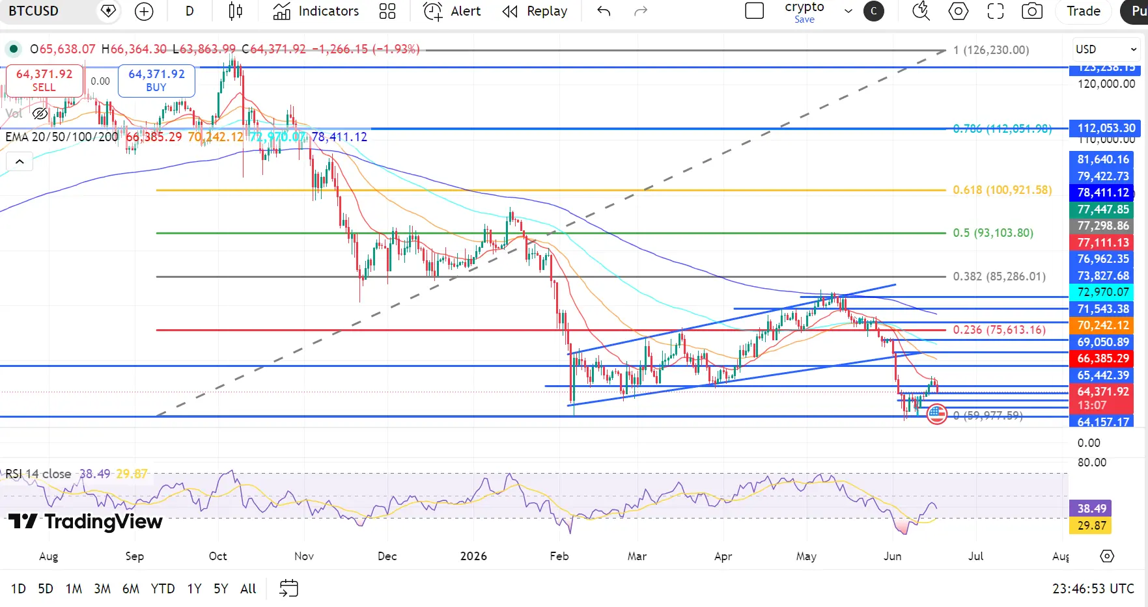Open the candlestick chart style selector
The height and width of the screenshot is (607, 1148).
(x=236, y=11)
